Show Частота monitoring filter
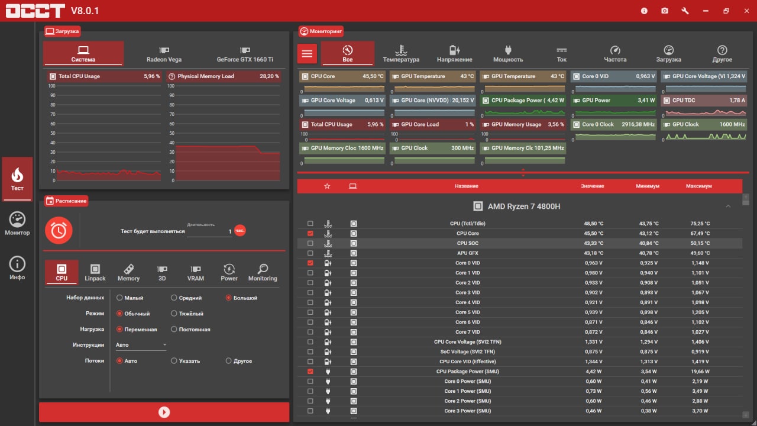Viewport: 757px width, 426px height. pyautogui.click(x=615, y=54)
